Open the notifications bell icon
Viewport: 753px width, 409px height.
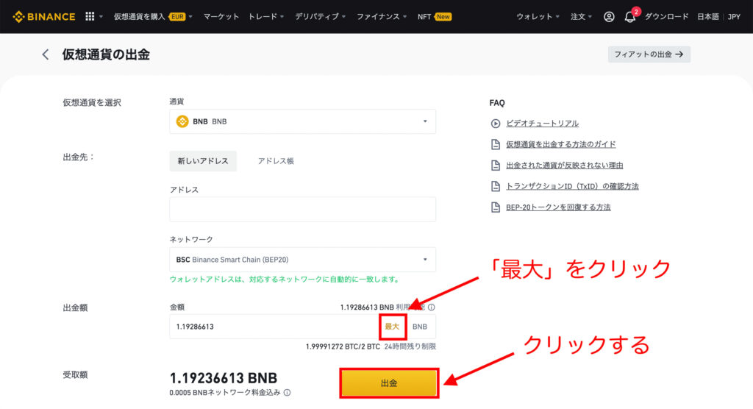click(x=629, y=18)
